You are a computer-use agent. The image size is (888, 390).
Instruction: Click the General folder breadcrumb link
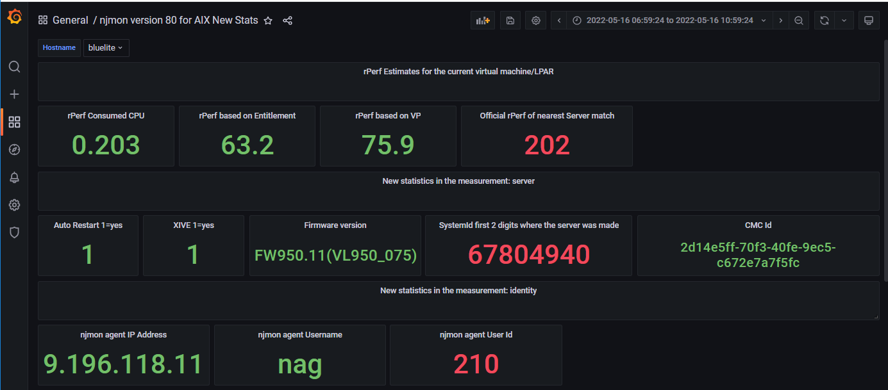[71, 20]
